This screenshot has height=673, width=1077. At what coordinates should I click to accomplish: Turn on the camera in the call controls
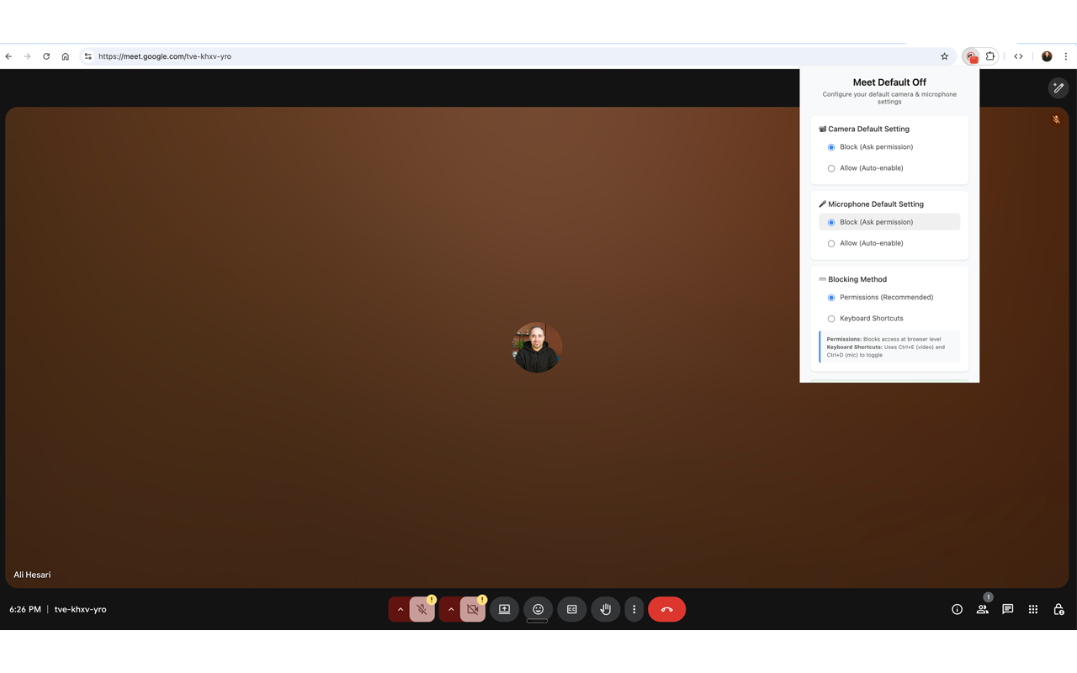pyautogui.click(x=473, y=609)
